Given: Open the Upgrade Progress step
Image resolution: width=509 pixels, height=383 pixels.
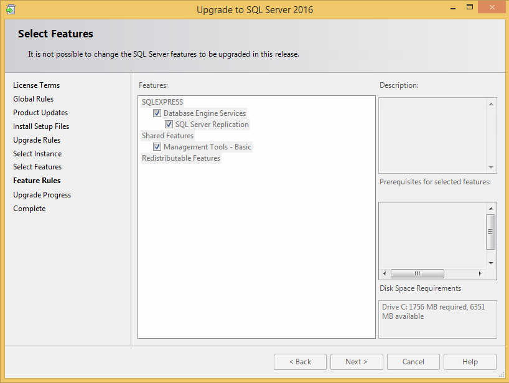Looking at the screenshot, I should (42, 195).
